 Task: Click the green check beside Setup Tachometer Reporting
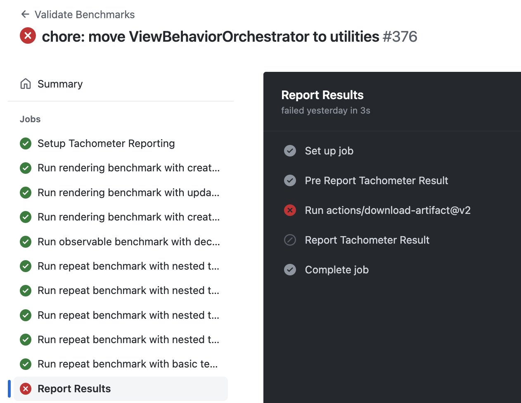pos(25,143)
